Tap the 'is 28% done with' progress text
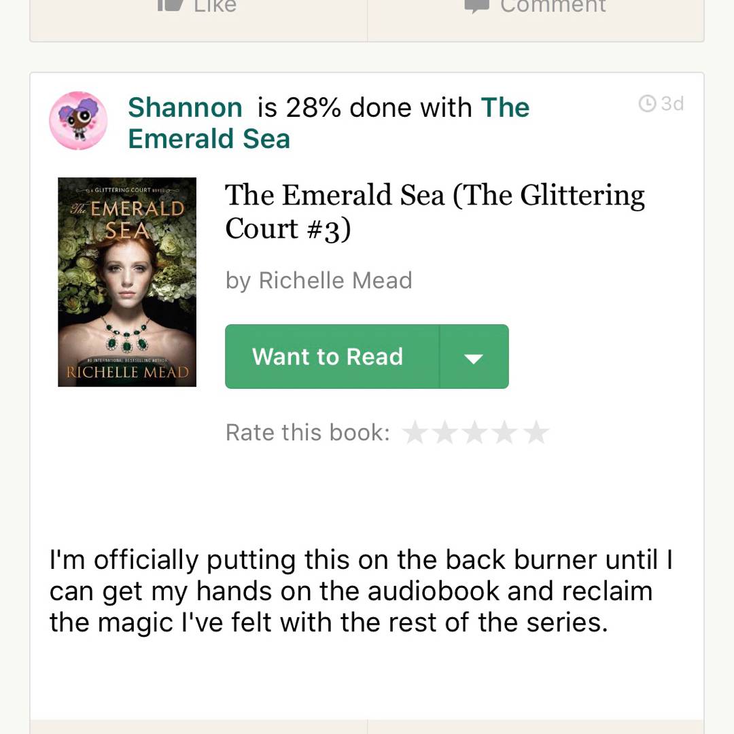Viewport: 734px width, 734px height. point(364,107)
